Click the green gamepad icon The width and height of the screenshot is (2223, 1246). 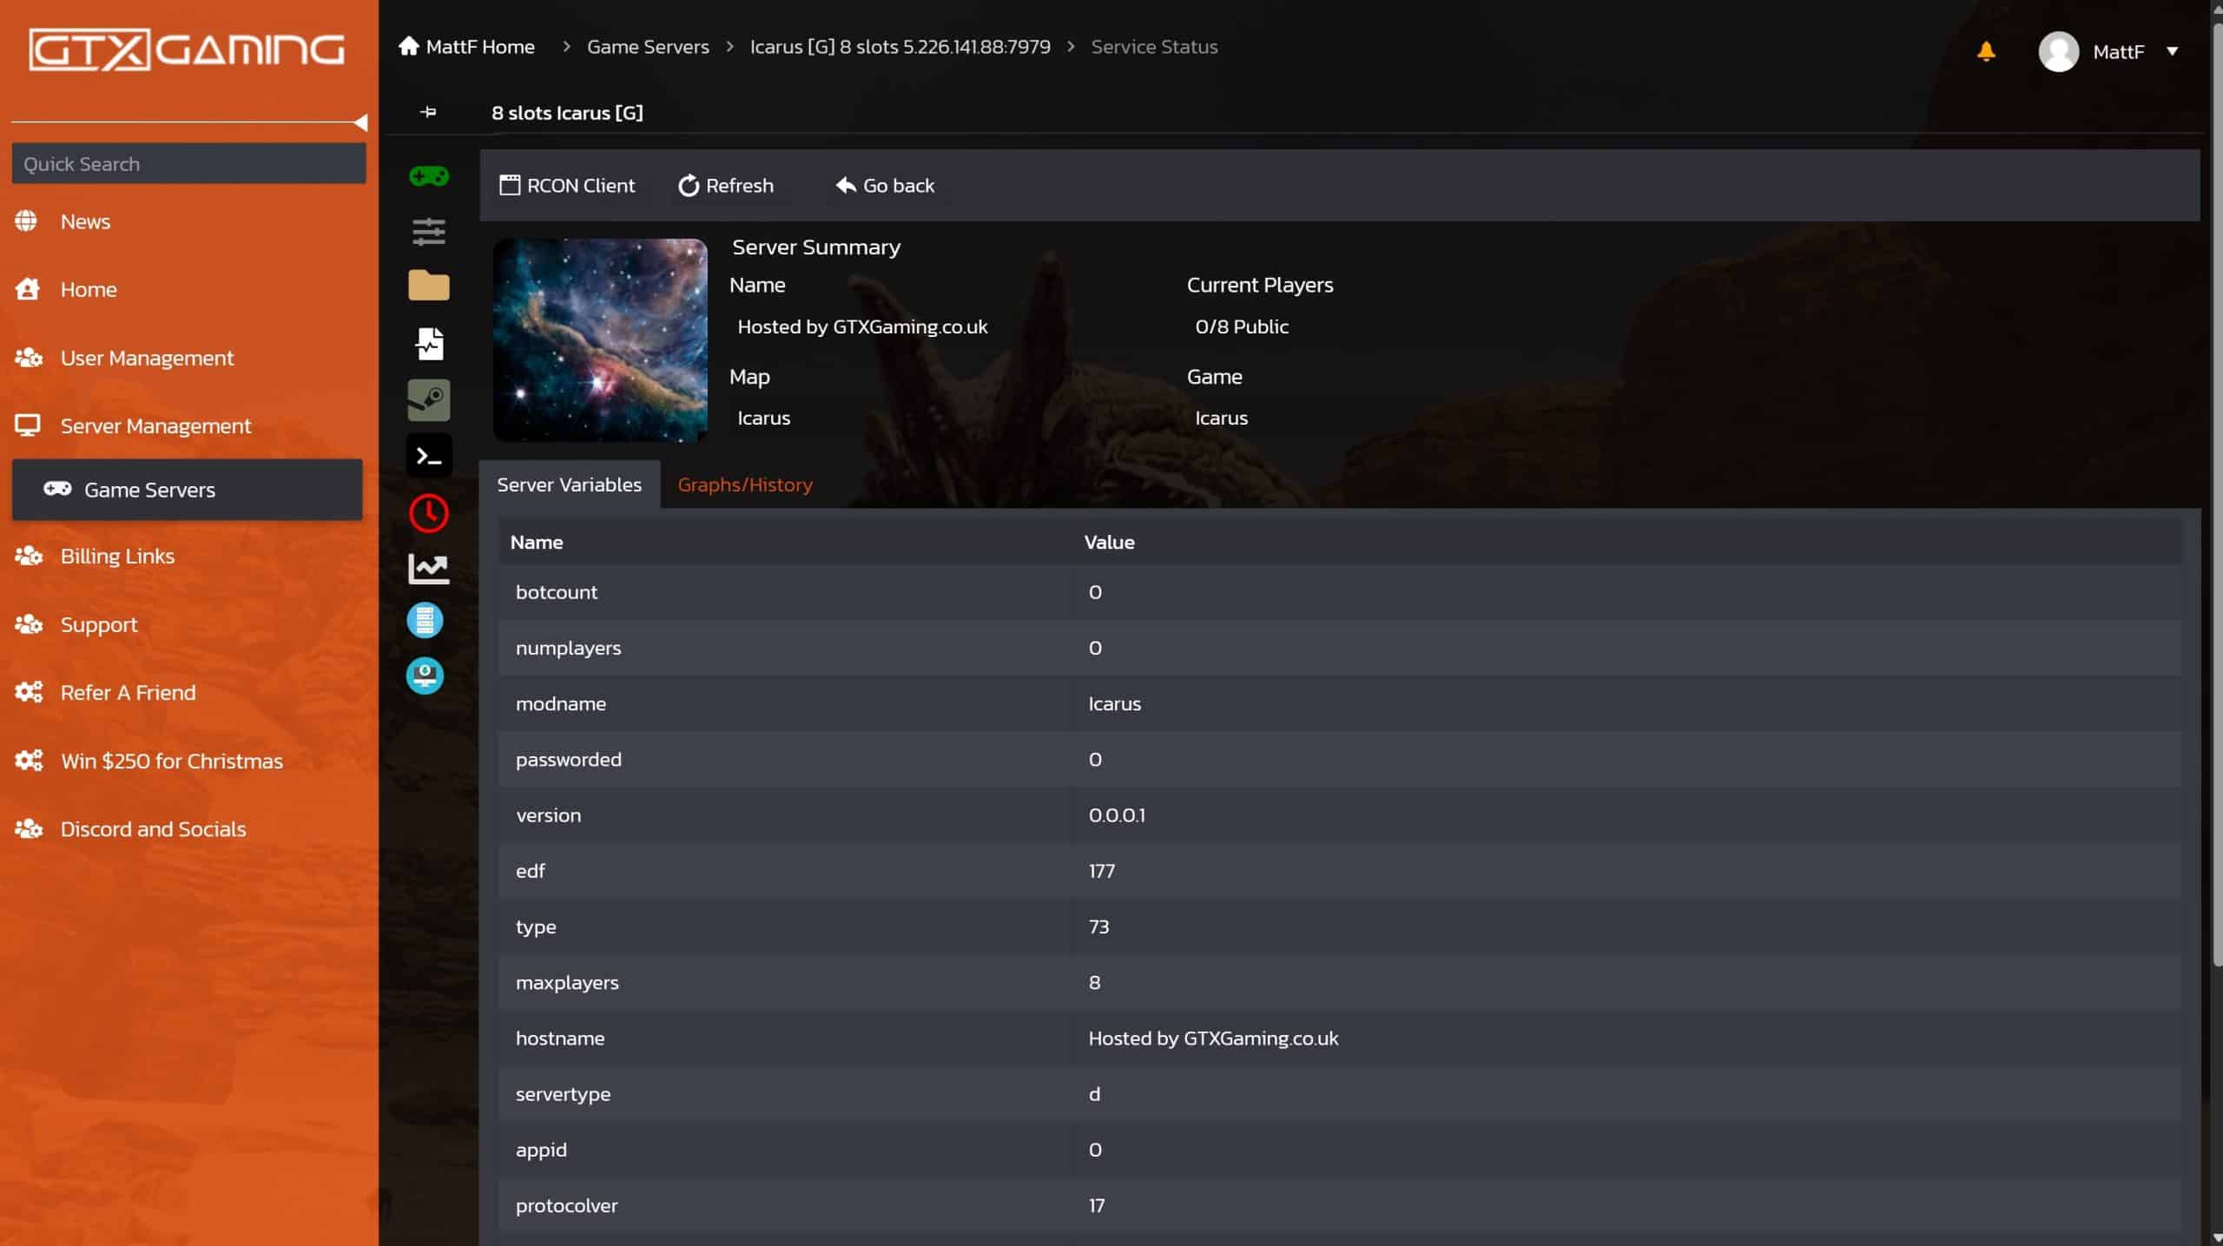(428, 176)
